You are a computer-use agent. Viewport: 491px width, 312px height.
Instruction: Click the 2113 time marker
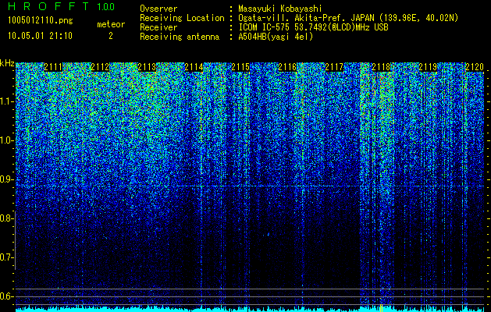[x=147, y=67]
